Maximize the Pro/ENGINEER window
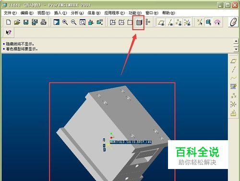Screen dimensions: 240x181 coord(228,5)
